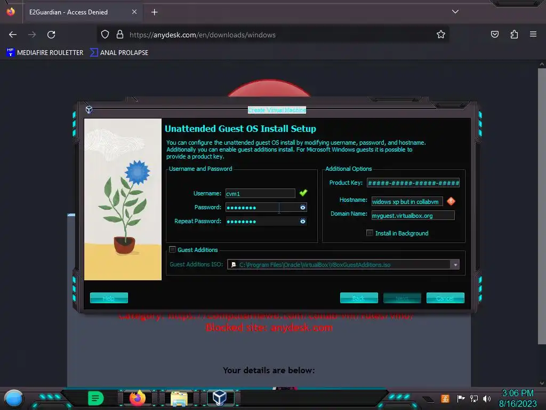The height and width of the screenshot is (410, 546).
Task: Click the Firefox logo at tab bar start
Action: [x=11, y=12]
